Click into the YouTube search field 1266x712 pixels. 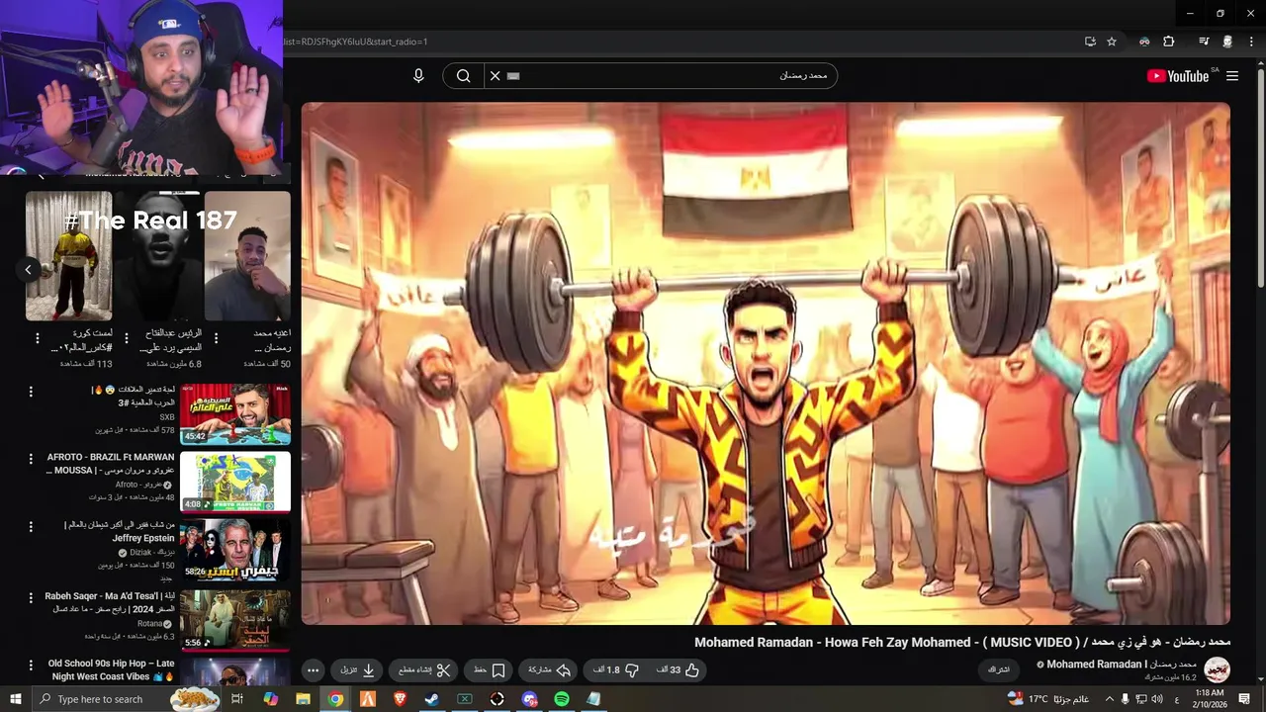tap(663, 76)
